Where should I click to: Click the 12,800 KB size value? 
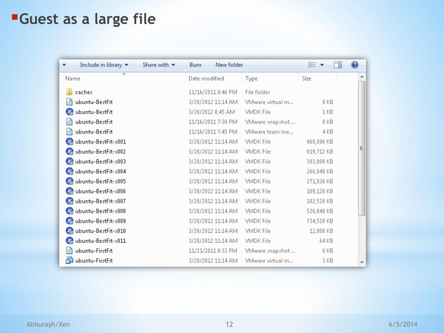click(x=321, y=231)
